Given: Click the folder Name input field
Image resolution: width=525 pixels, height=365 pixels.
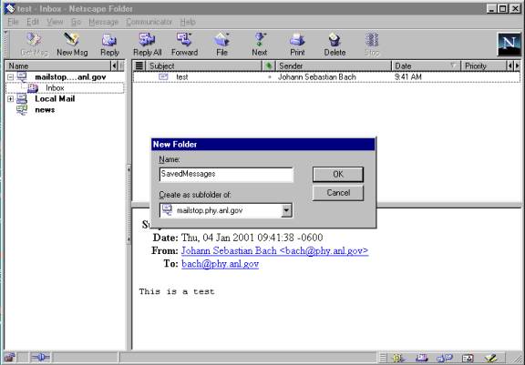Looking at the screenshot, I should pyautogui.click(x=226, y=175).
